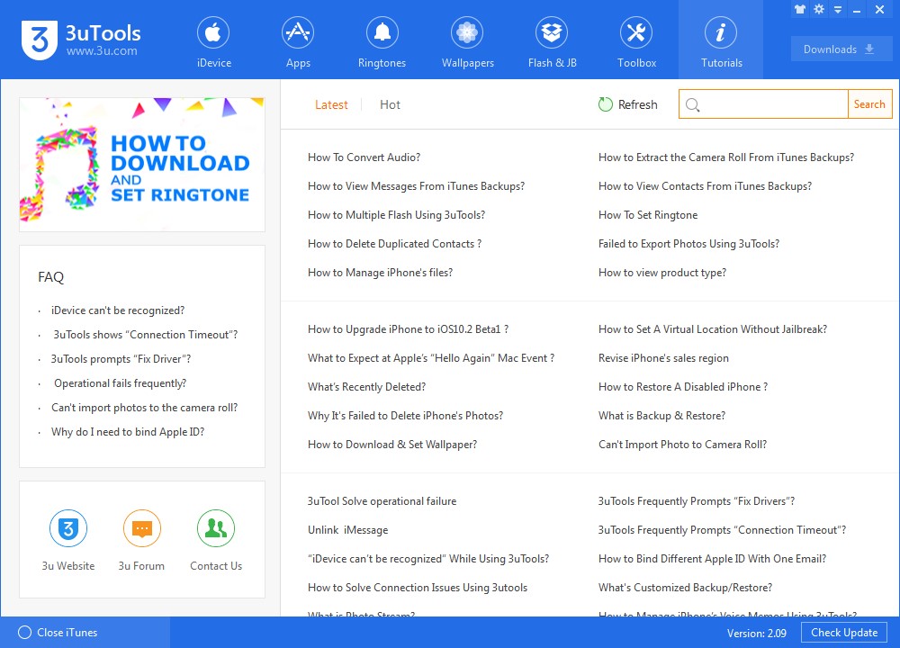The image size is (900, 648).
Task: Open 'How to View Messages From iTunes Backups?'
Action: click(x=416, y=186)
